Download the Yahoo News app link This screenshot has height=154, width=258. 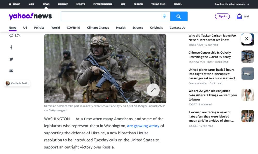(231, 4)
